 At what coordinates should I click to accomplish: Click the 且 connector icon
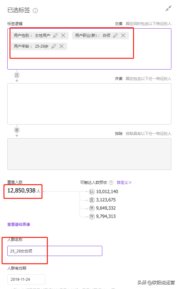coord(17,75)
